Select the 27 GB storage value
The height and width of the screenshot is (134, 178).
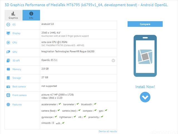pyautogui.click(x=45, y=77)
